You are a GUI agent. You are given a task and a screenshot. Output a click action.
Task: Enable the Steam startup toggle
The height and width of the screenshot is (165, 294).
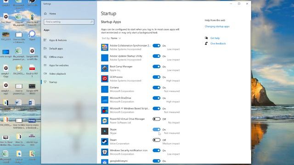pos(156,140)
